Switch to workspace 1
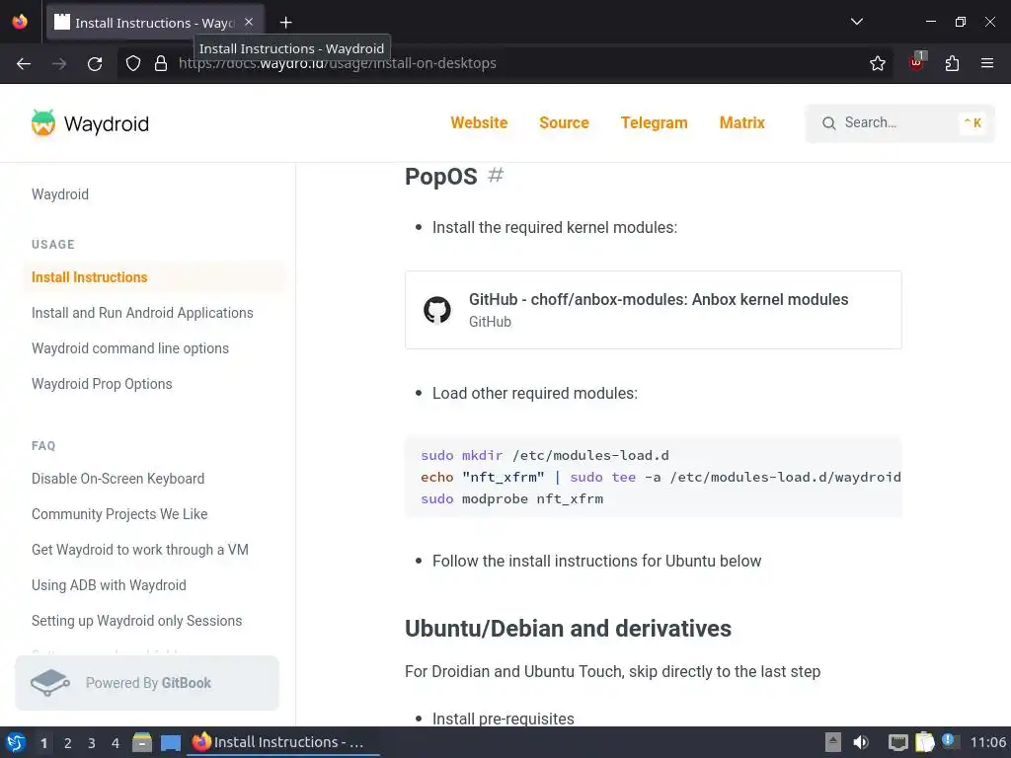This screenshot has height=758, width=1011. click(43, 743)
